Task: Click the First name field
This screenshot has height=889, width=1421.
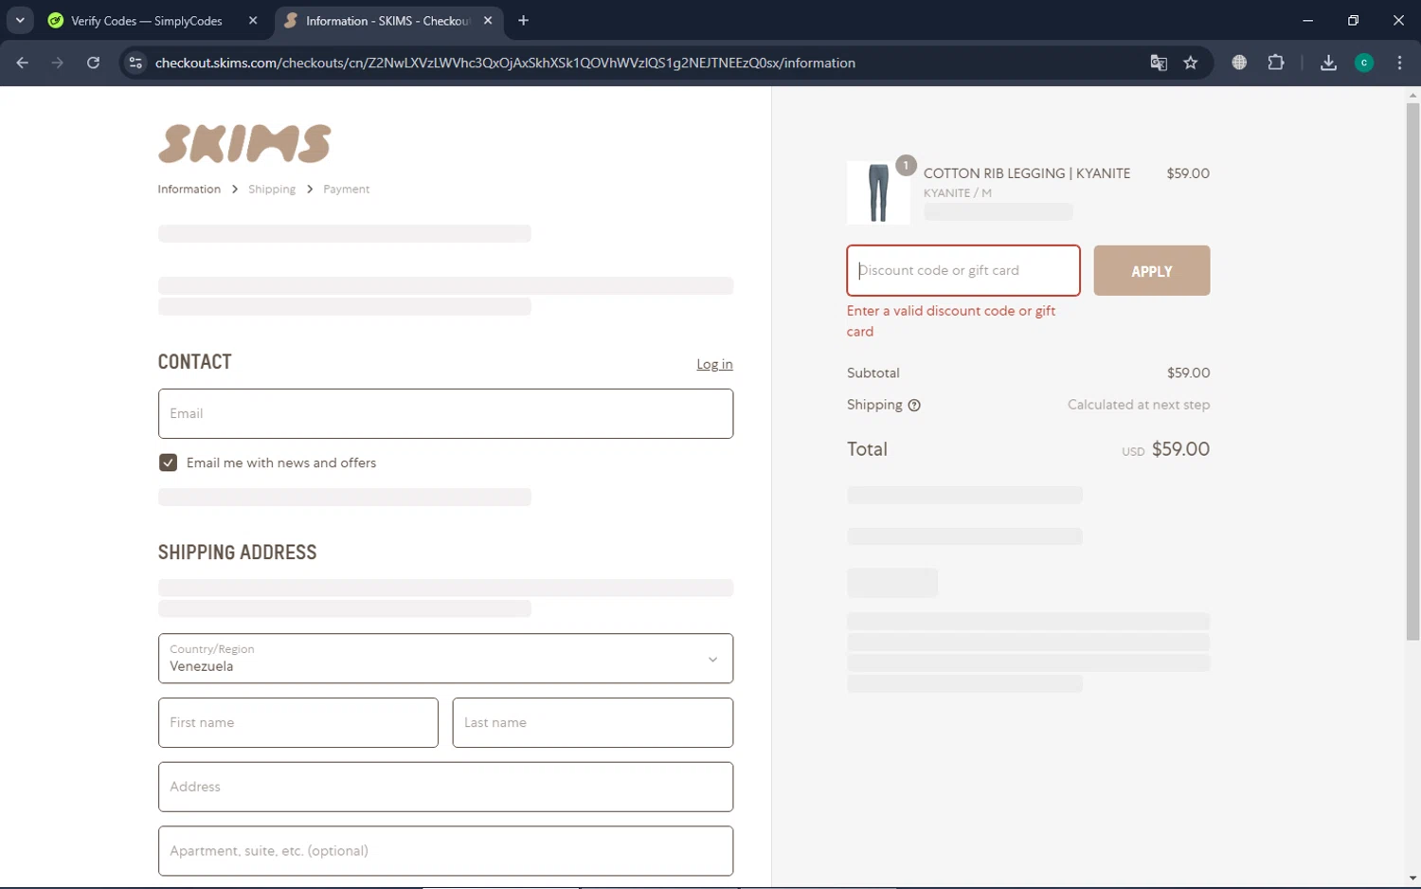Action: pyautogui.click(x=297, y=722)
